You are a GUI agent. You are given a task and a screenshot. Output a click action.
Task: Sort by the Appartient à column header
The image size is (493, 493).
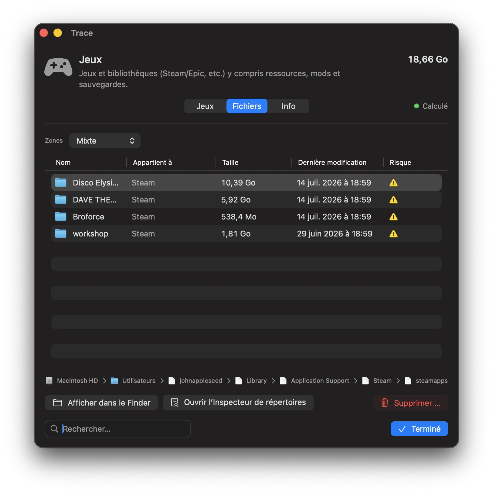click(152, 162)
